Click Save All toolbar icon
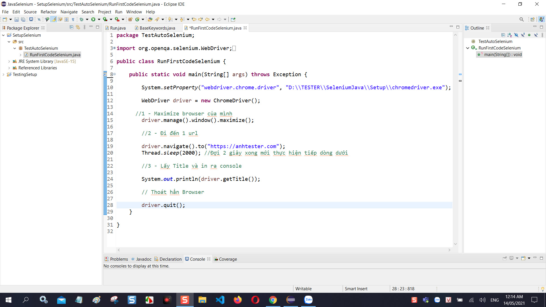546x307 pixels. pos(23,19)
